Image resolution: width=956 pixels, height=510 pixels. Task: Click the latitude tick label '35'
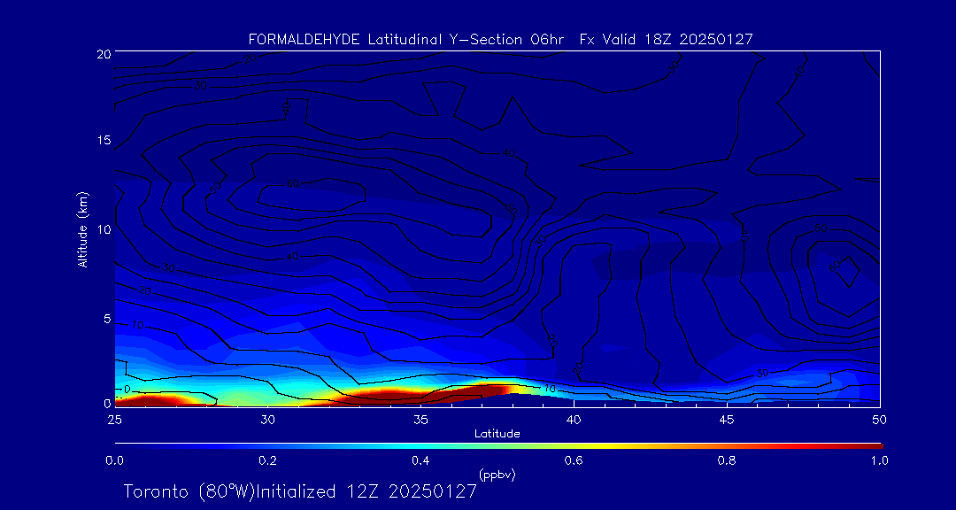[420, 420]
